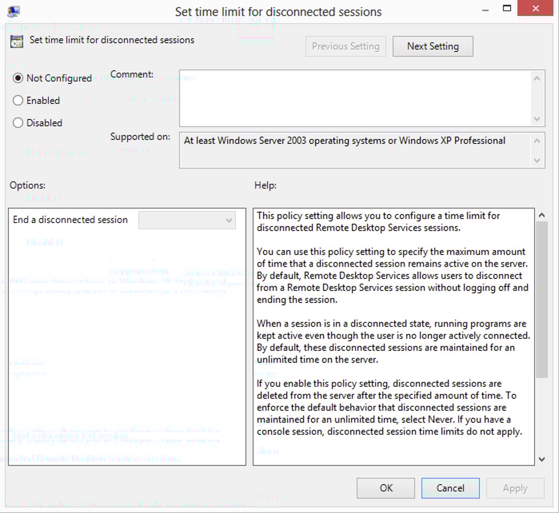This screenshot has height=513, width=559.
Task: Open the End a disconnected session dropdown
Action: click(186, 220)
